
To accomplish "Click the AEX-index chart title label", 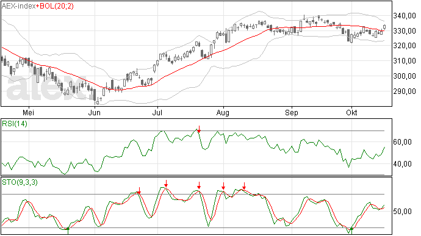I will pos(18,6).
